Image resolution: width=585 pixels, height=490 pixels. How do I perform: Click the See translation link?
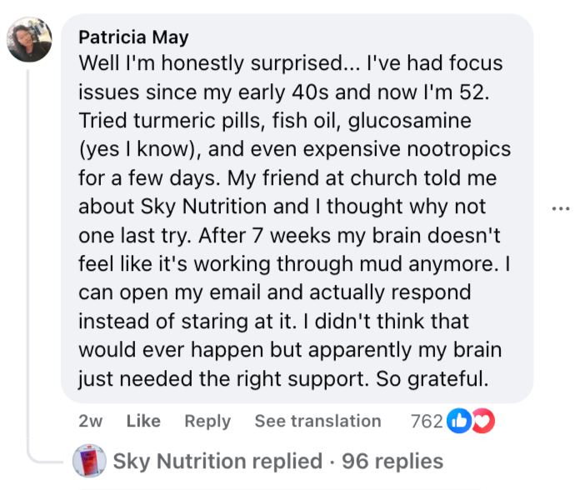click(x=317, y=422)
